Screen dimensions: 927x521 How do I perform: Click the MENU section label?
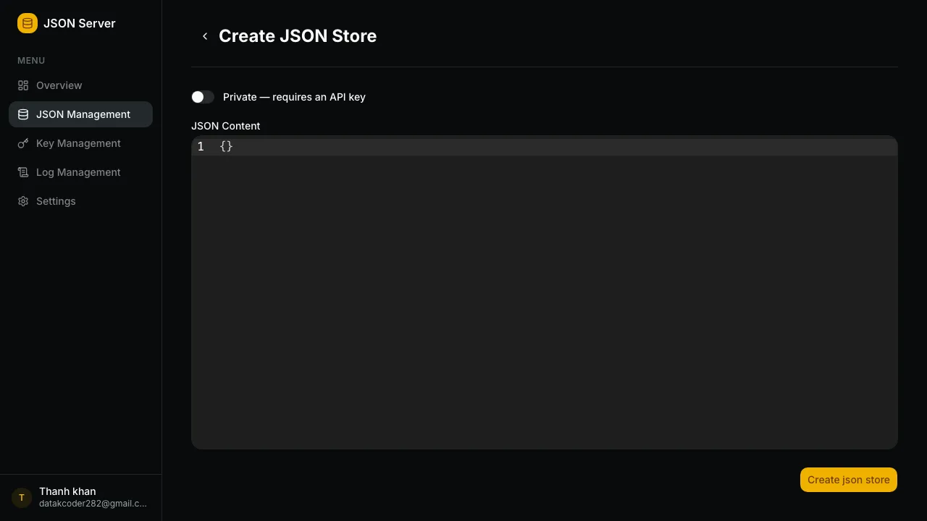(31, 61)
